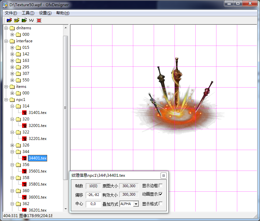Expand folder 142 under interface
This screenshot has width=260, height=221.
pyautogui.click(x=12, y=54)
